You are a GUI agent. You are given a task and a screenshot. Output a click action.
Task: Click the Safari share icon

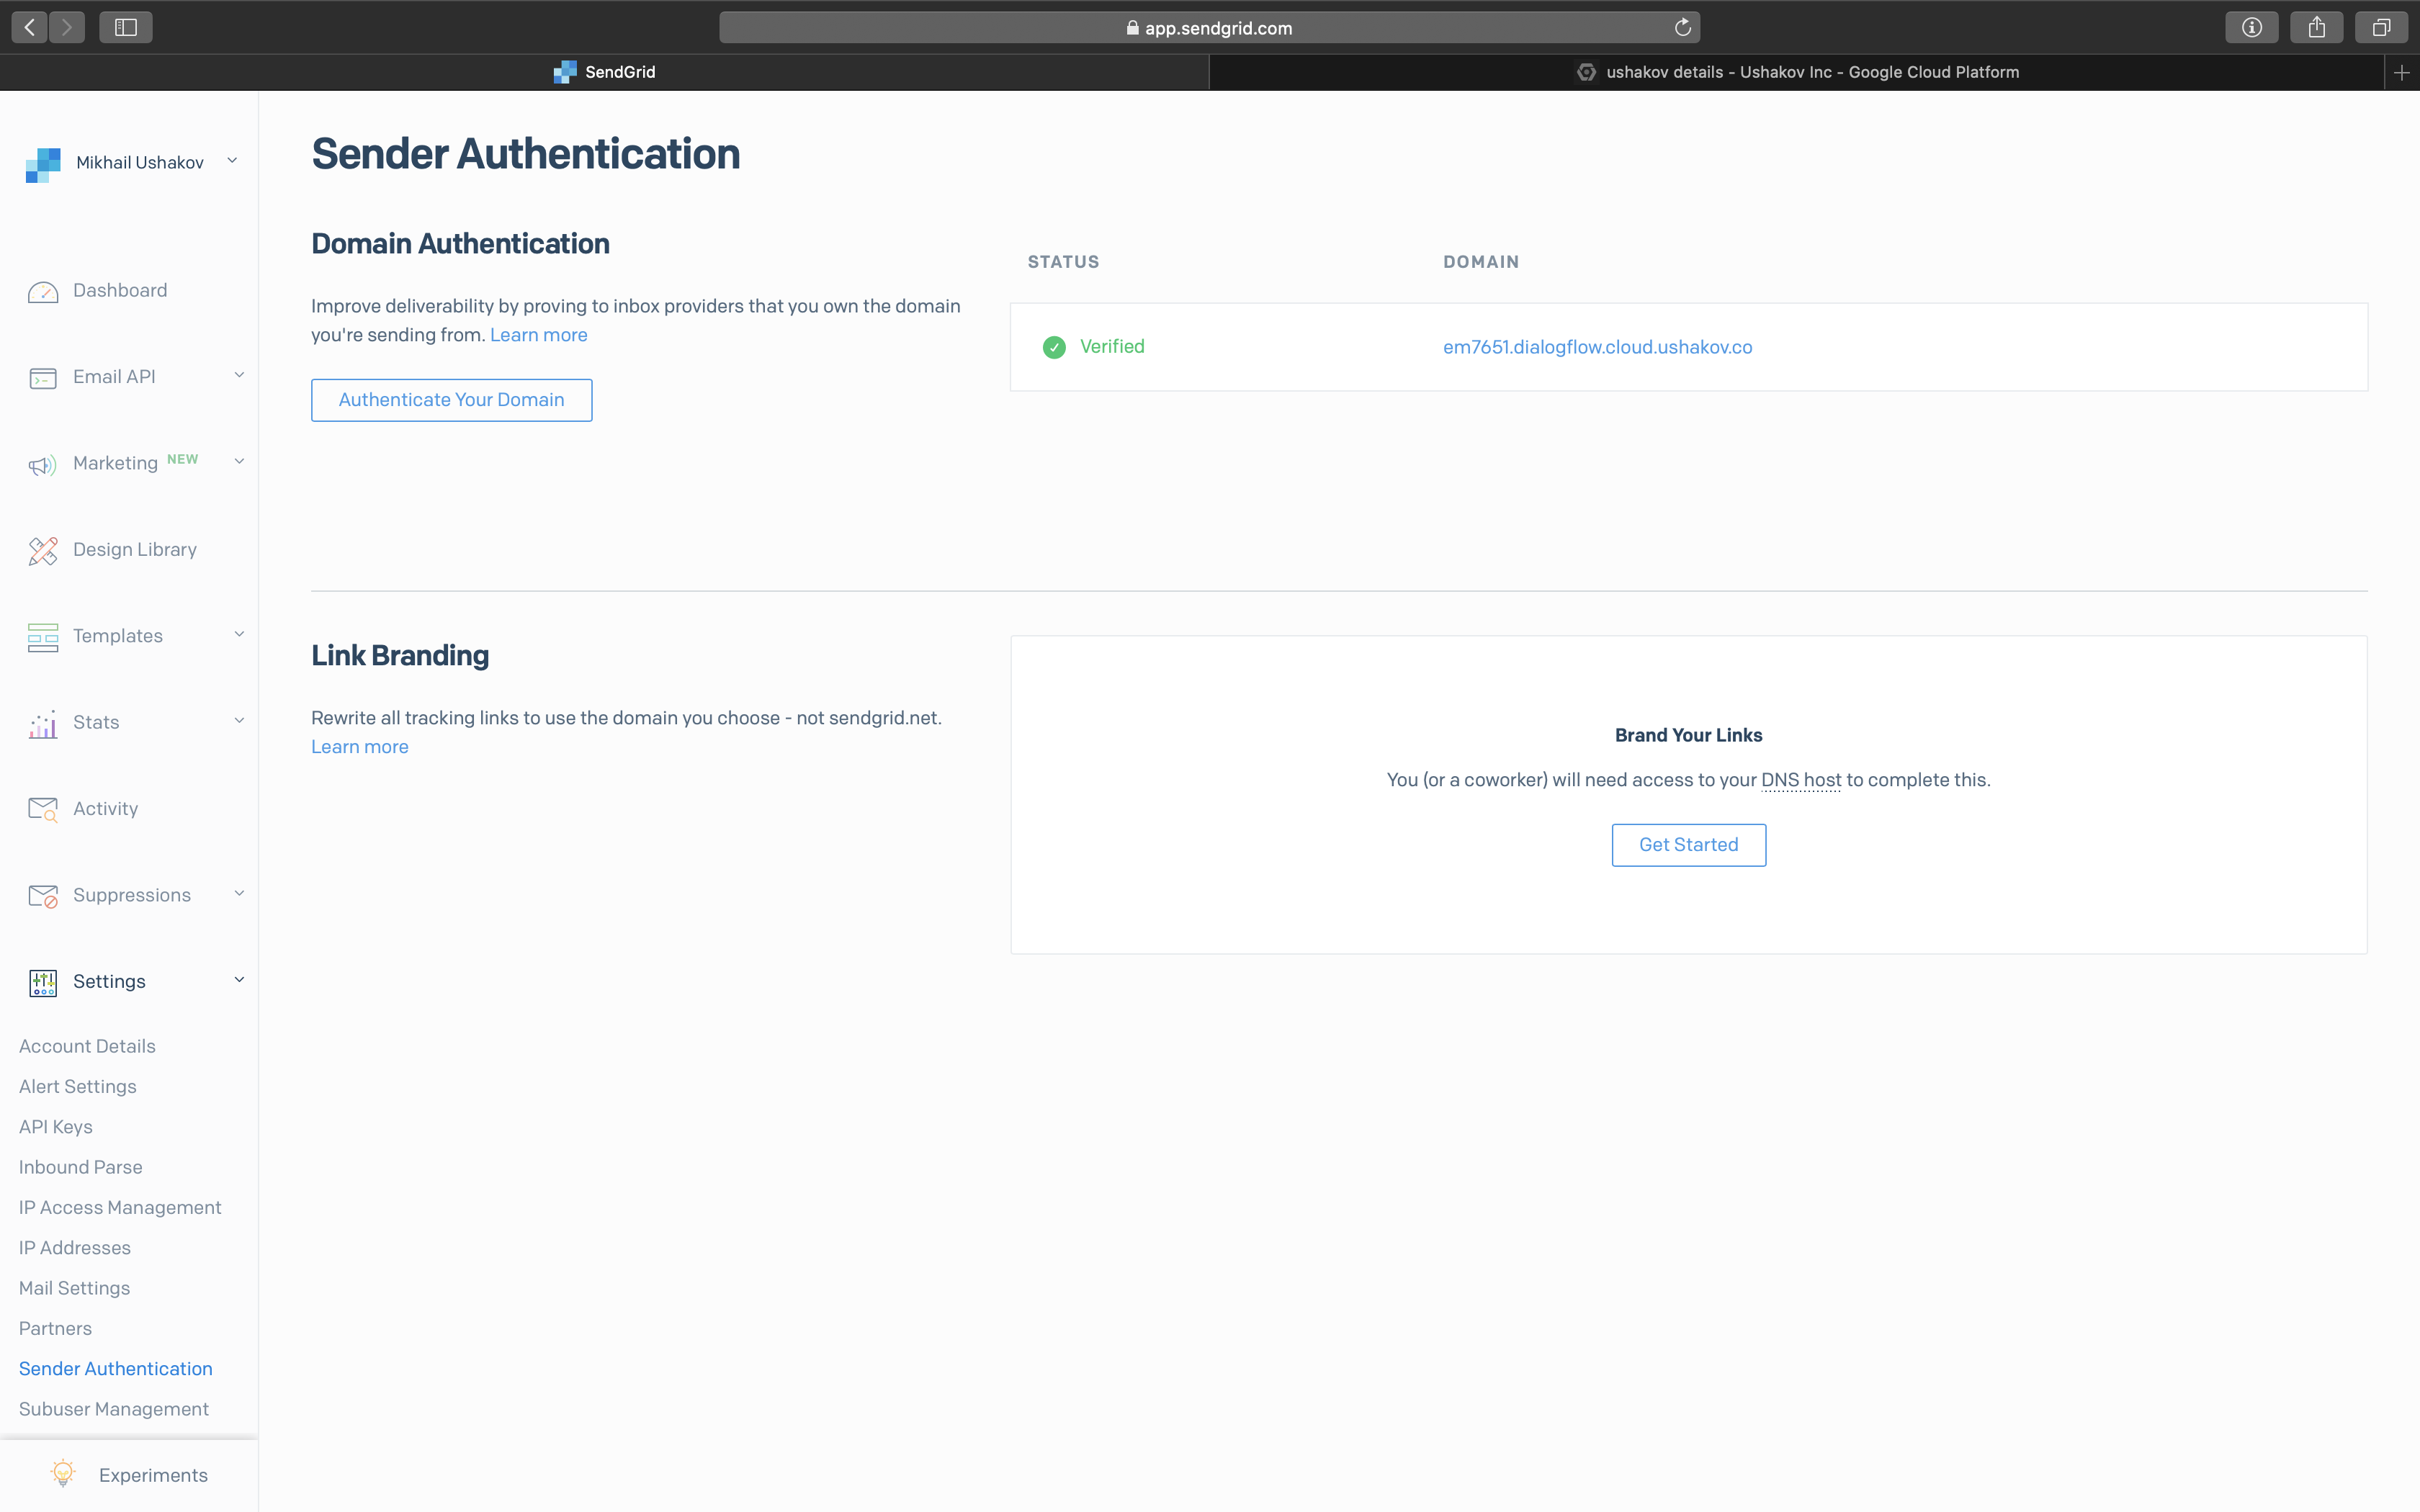point(2316,28)
